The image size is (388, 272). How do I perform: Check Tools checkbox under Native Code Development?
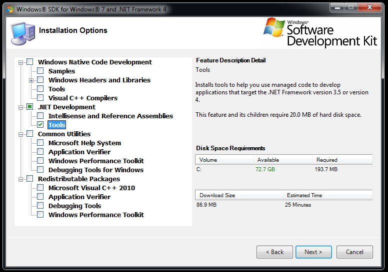pyautogui.click(x=40, y=89)
